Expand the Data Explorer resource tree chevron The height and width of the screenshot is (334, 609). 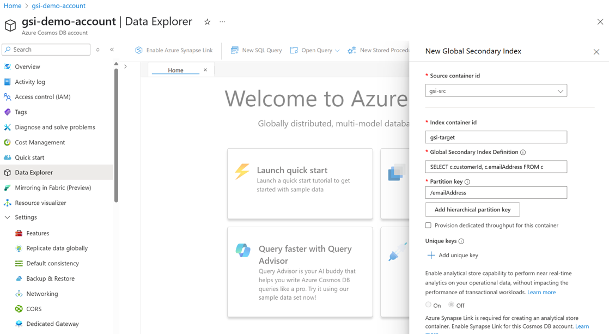click(x=125, y=66)
